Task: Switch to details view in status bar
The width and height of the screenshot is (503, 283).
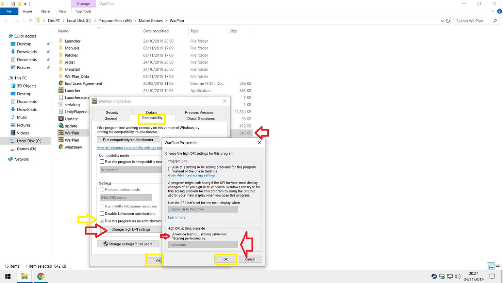Action: coord(491,266)
